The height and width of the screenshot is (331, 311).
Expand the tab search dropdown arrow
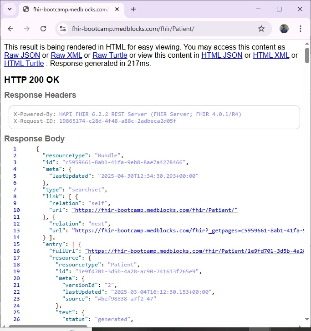pos(10,9)
